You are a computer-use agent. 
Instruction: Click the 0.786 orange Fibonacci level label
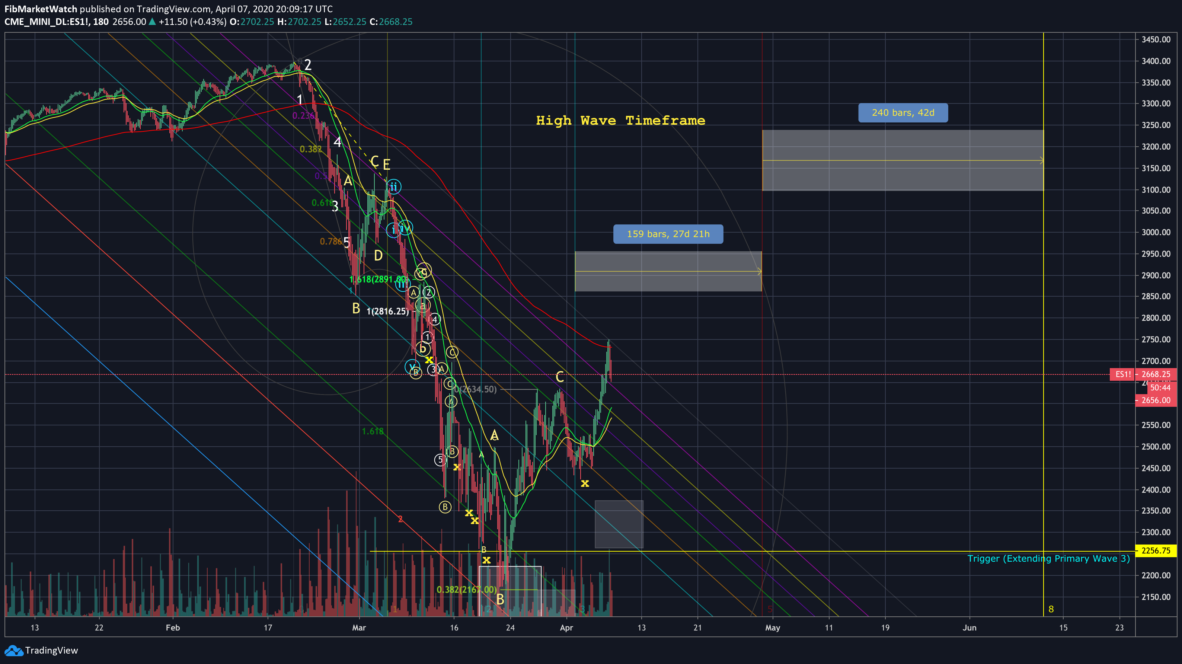coord(331,242)
